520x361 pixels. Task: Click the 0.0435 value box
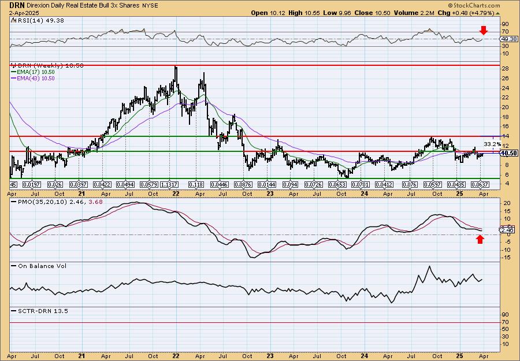point(456,184)
